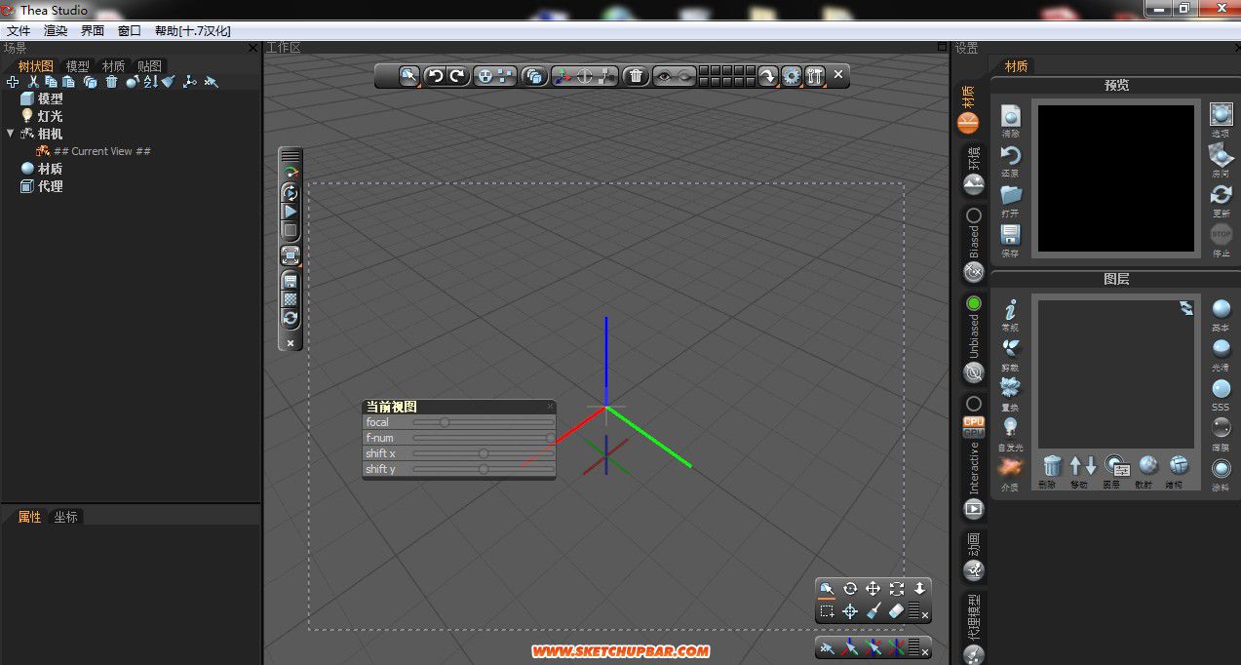Open the 界面 interface menu
The image size is (1241, 665).
[93, 31]
